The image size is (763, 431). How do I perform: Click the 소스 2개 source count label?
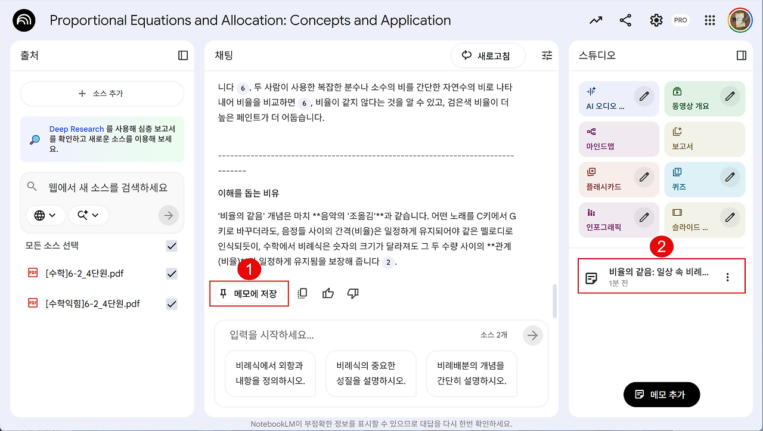pos(494,335)
